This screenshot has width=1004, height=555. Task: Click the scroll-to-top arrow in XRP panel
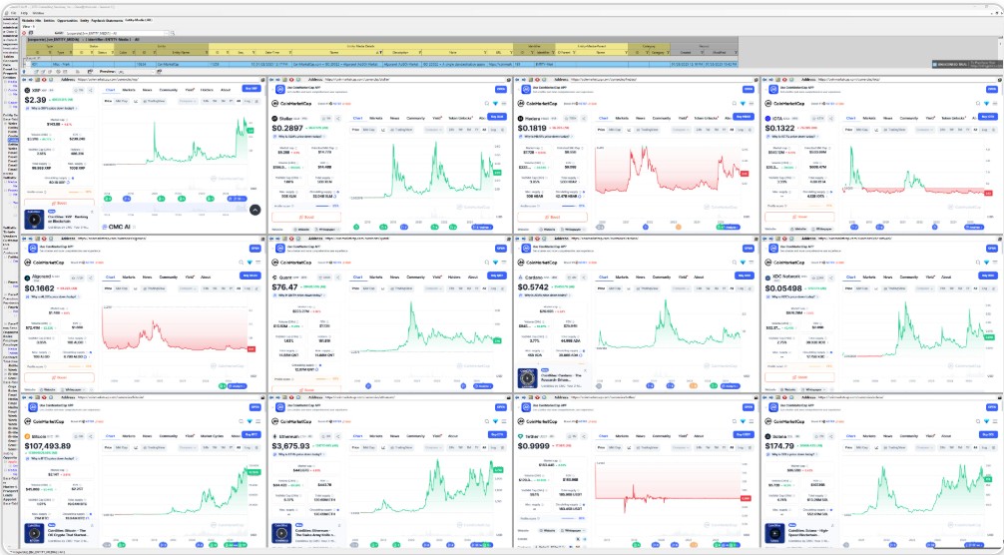coord(254,210)
